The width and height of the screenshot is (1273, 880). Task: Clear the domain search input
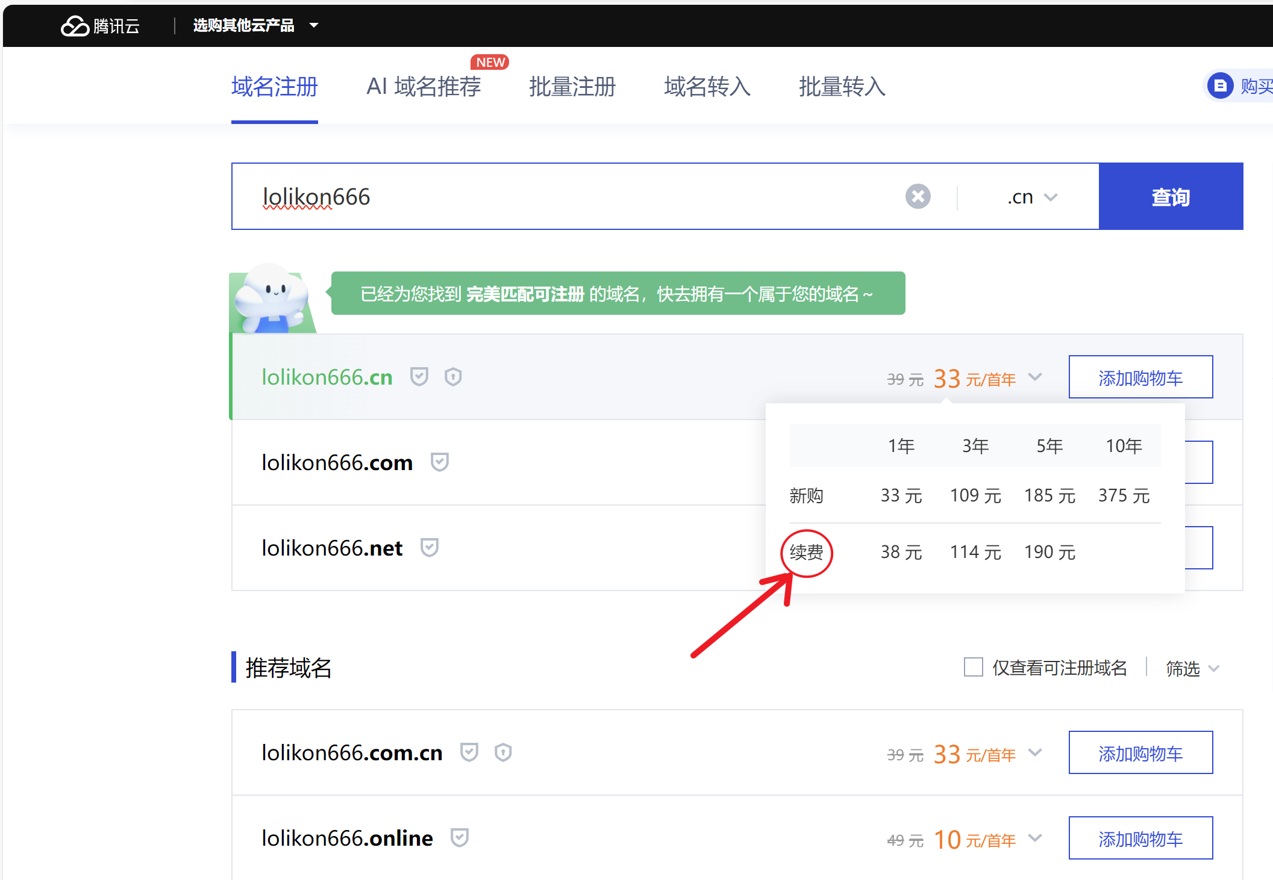tap(918, 196)
